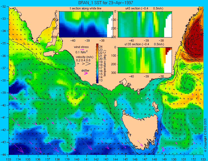The width and height of the screenshot is (208, 161).
Task: Click the drifter marker southeast of Tasmania
Action: click(163, 149)
